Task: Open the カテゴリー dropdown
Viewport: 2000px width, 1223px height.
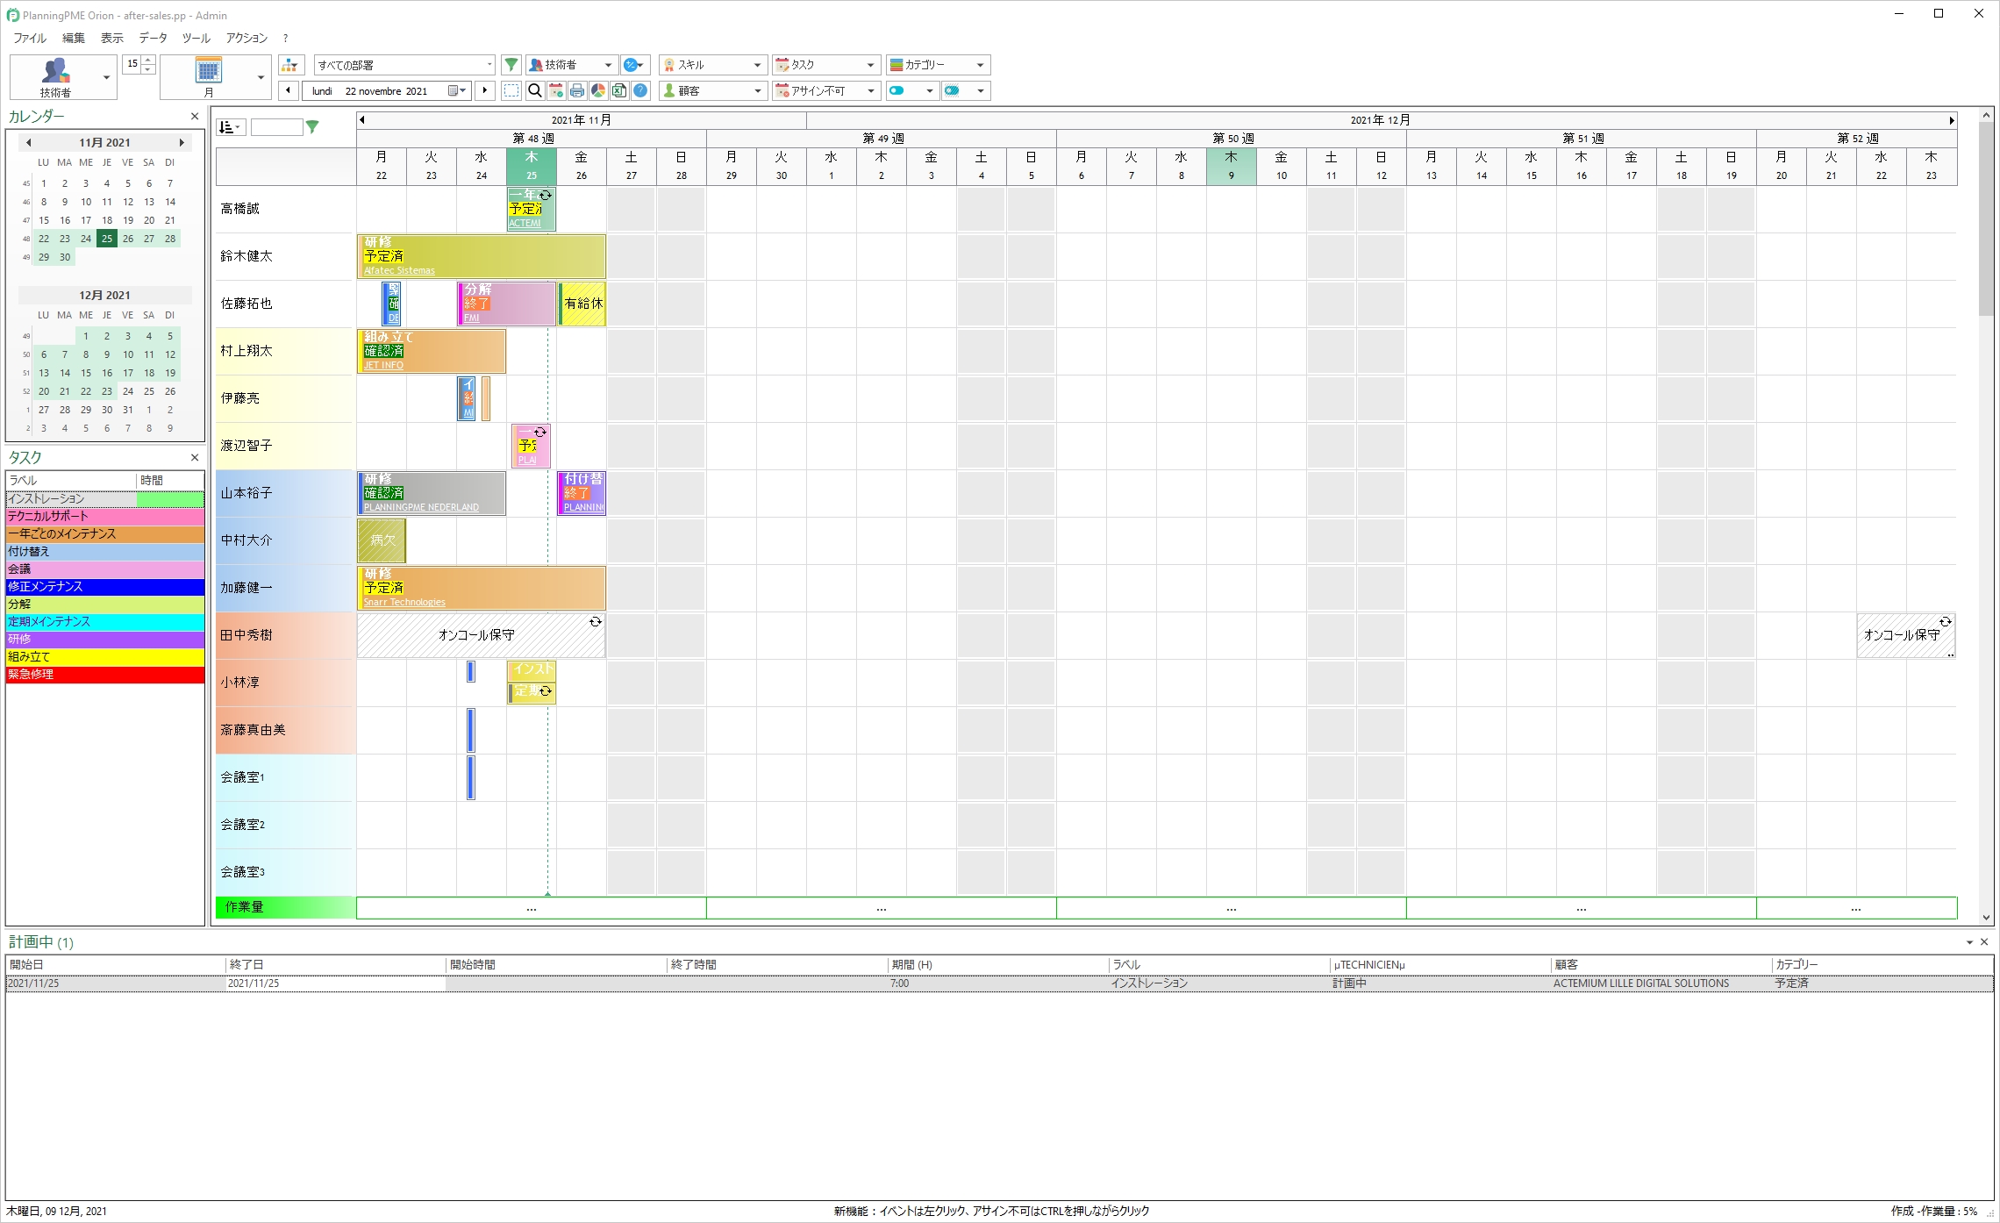Action: coord(939,65)
